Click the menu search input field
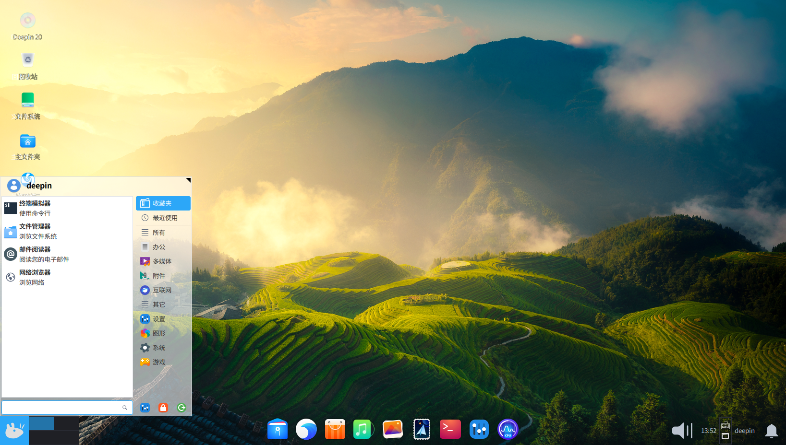The width and height of the screenshot is (786, 445). coord(62,408)
